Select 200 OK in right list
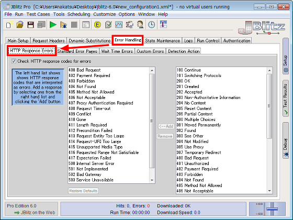 pyautogui.click(x=221, y=81)
